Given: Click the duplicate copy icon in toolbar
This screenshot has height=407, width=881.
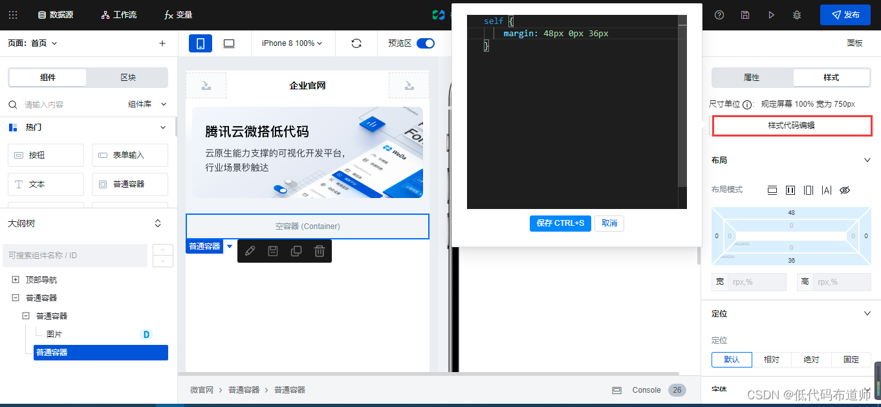Looking at the screenshot, I should point(296,251).
